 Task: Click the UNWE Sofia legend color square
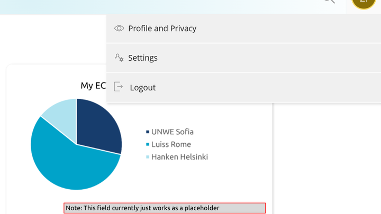[x=148, y=132]
